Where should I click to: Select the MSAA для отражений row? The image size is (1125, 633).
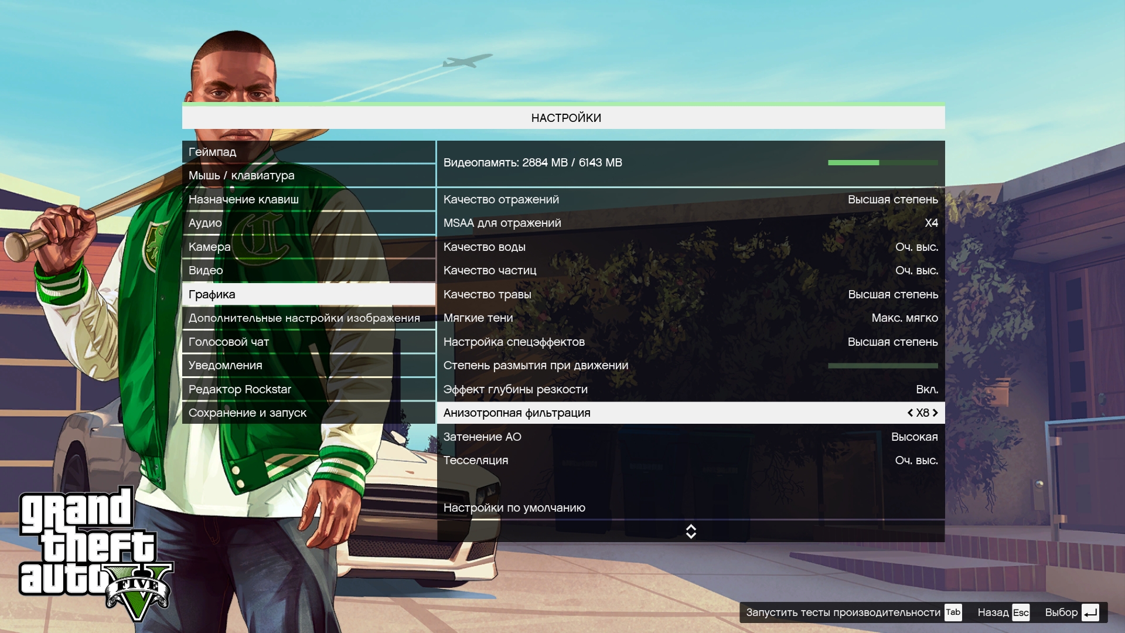tap(691, 223)
